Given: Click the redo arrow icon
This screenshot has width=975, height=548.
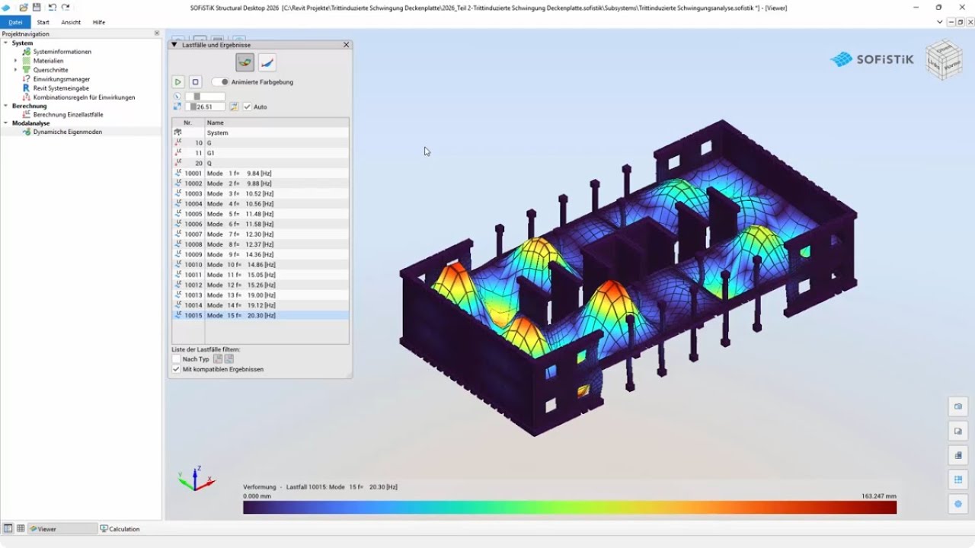Looking at the screenshot, I should pos(66,7).
